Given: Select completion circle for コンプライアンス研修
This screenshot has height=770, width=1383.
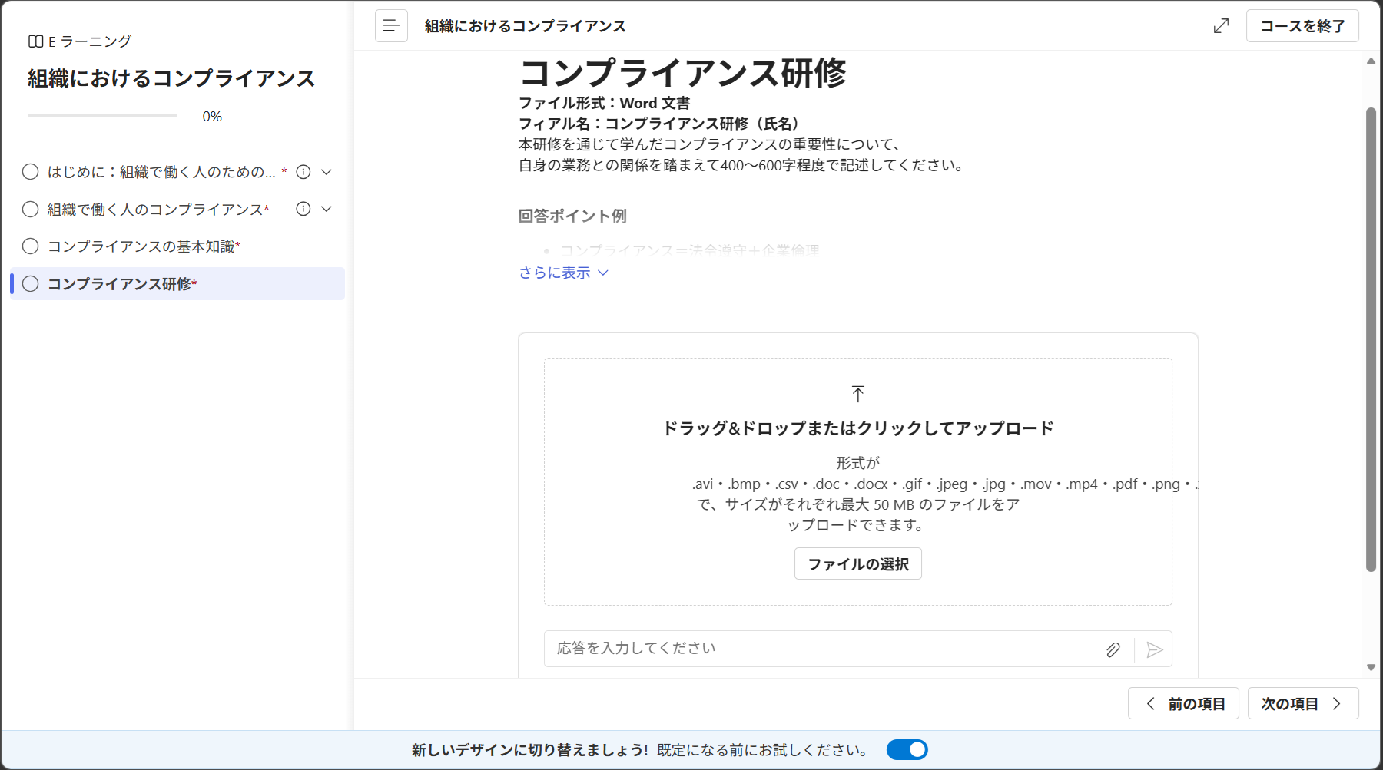Looking at the screenshot, I should pyautogui.click(x=31, y=284).
